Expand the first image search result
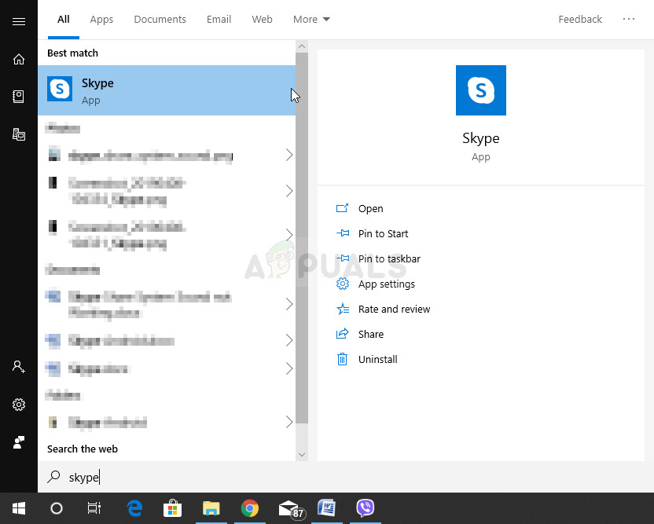The height and width of the screenshot is (524, 654). tap(288, 155)
